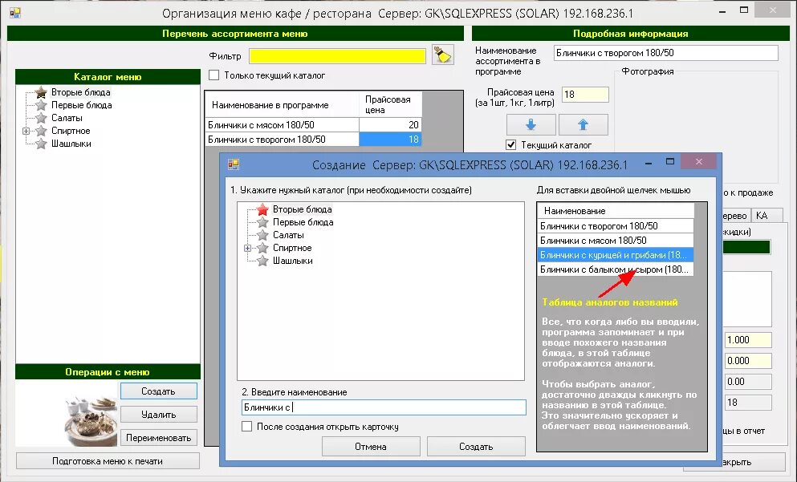The image size is (797, 482).
Task: Click the blue up arrow button
Action: pos(583,124)
